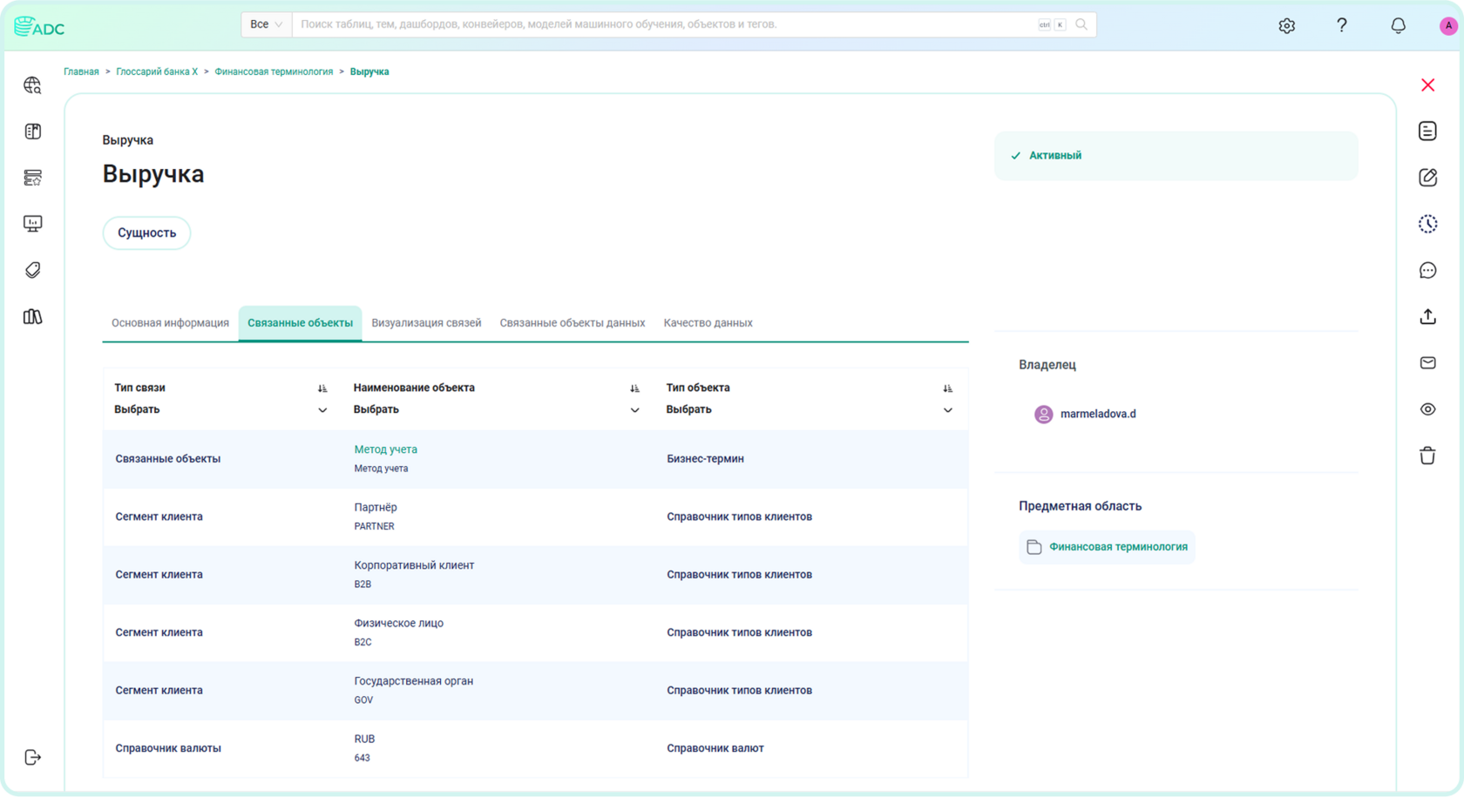Click the magnifier icon in the search bar
This screenshot has height=797, width=1464.
click(x=1081, y=24)
